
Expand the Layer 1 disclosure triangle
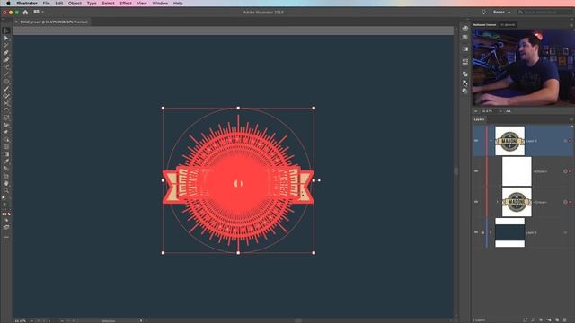(x=491, y=232)
